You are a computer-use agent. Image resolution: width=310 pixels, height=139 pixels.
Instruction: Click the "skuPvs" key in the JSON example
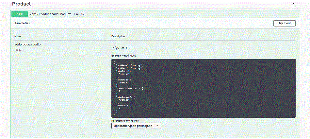pos(122,106)
